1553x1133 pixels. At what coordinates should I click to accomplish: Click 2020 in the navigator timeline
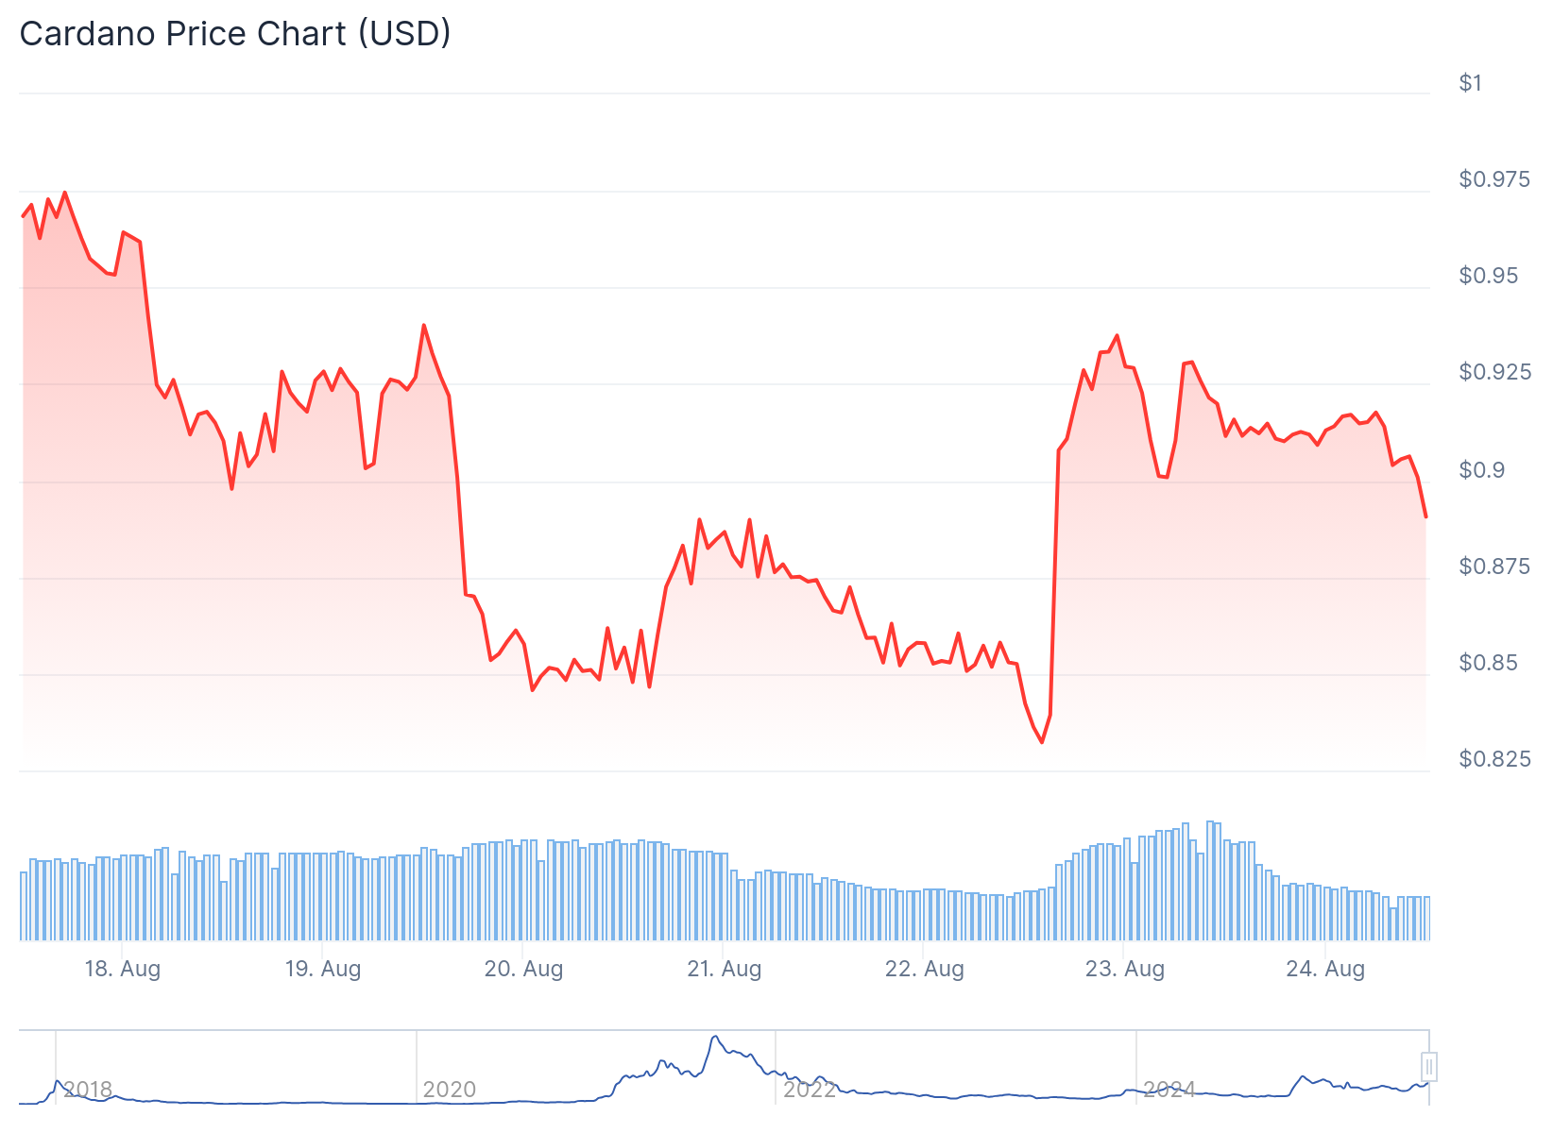pyautogui.click(x=450, y=1090)
